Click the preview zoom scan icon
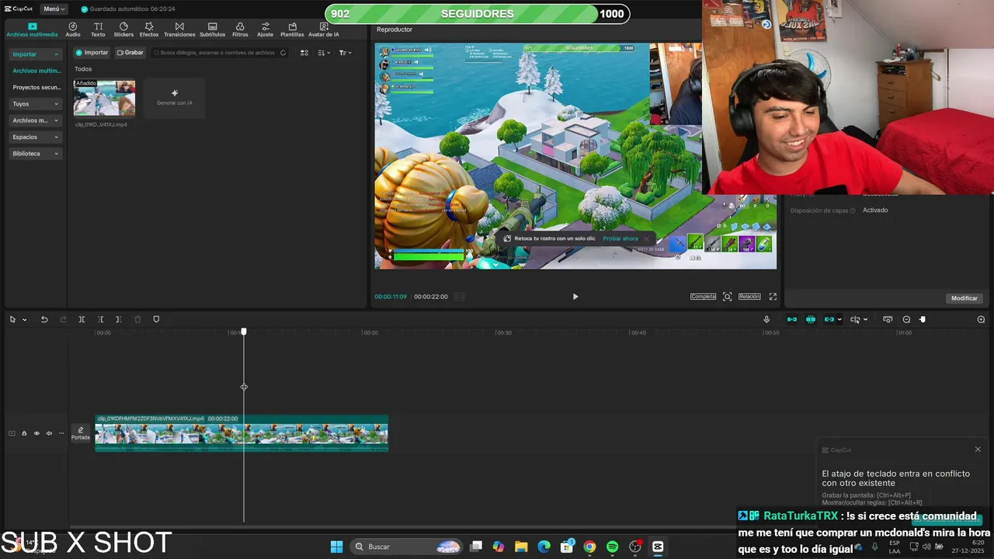Screen dimensions: 994x559 click(x=728, y=297)
